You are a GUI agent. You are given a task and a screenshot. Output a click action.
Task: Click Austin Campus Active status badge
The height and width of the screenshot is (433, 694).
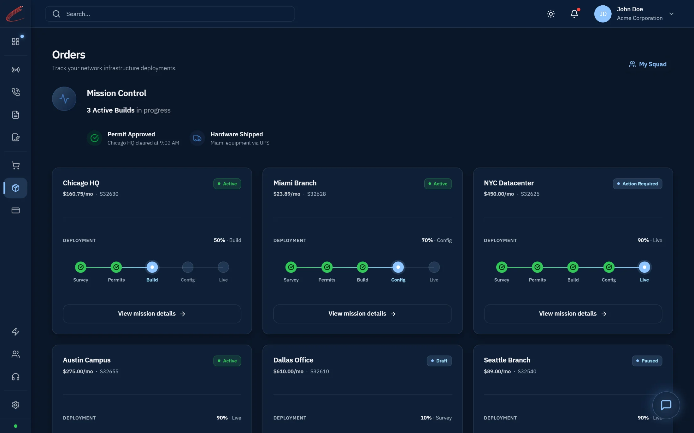pos(227,361)
